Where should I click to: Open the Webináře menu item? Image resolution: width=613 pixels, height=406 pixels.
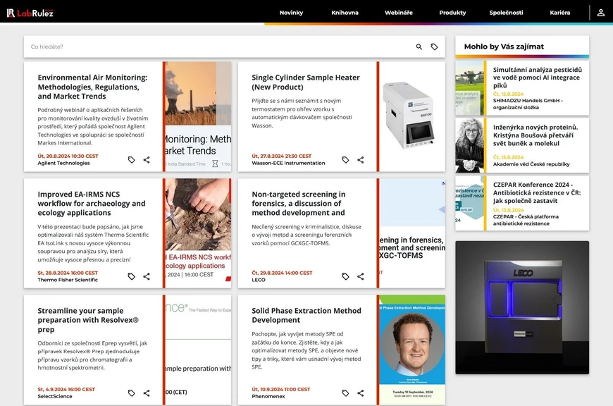click(399, 13)
